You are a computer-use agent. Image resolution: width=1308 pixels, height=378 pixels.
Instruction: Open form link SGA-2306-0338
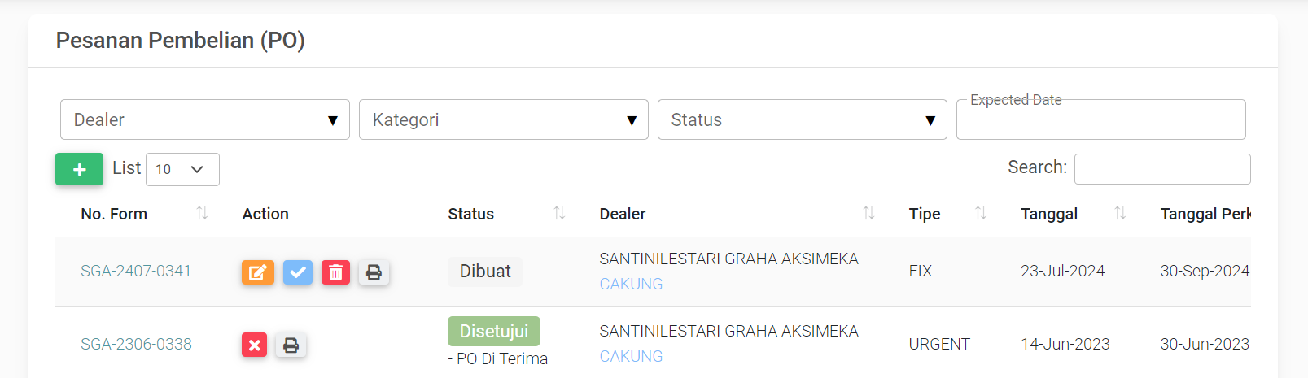(x=136, y=345)
